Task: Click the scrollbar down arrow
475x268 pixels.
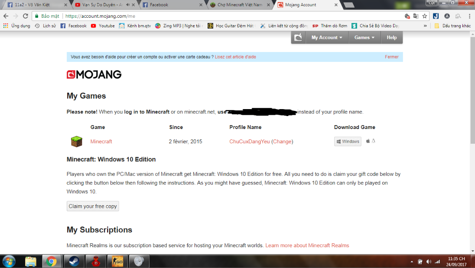Action: [472, 251]
